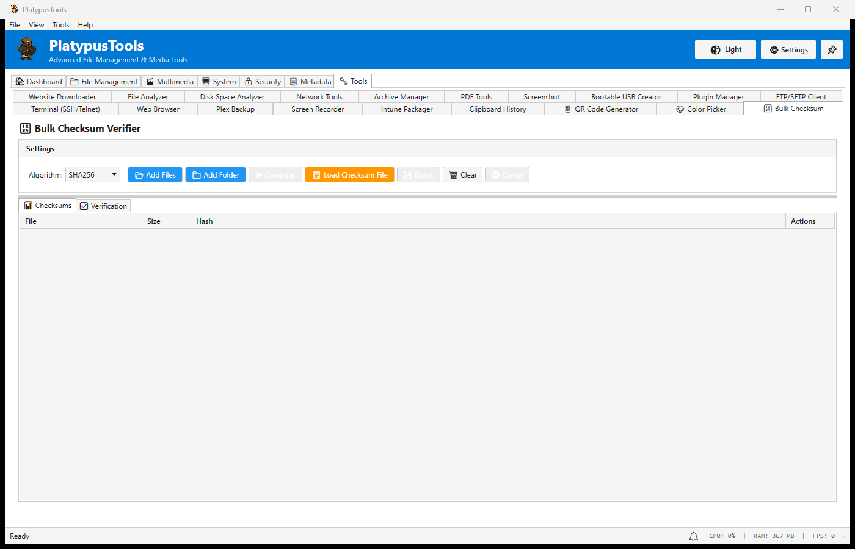855x549 pixels.
Task: Switch to the File Management tab
Action: click(104, 81)
